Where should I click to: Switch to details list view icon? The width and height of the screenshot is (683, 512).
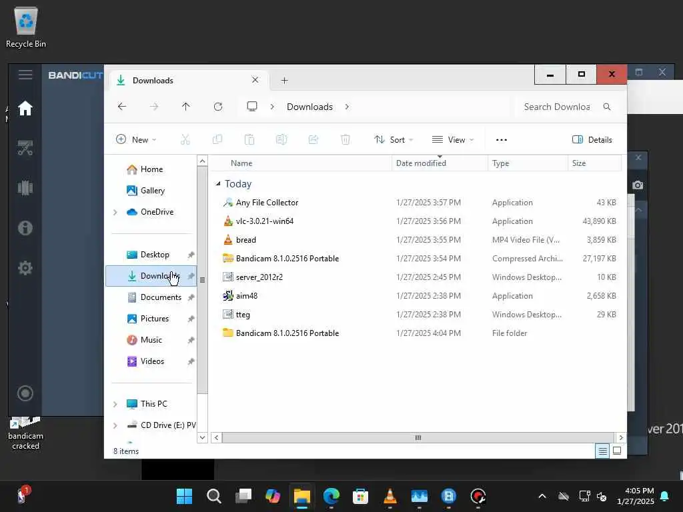tap(602, 451)
